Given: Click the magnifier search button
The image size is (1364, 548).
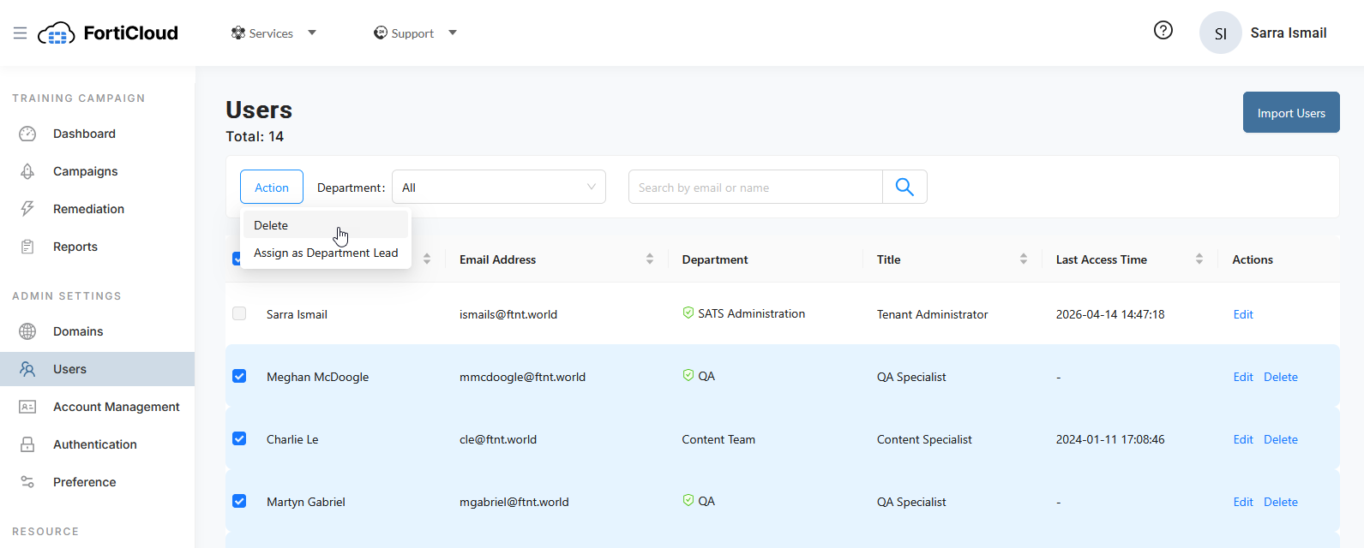Looking at the screenshot, I should (904, 187).
